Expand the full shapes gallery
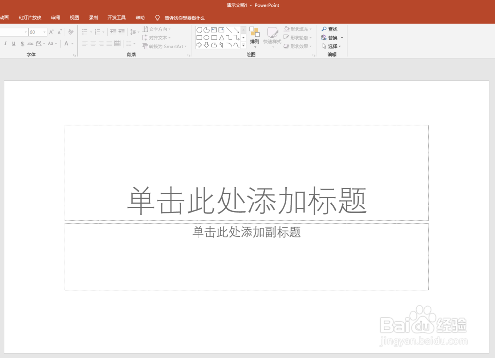Viewport: 495px width, 358px height. [x=243, y=45]
